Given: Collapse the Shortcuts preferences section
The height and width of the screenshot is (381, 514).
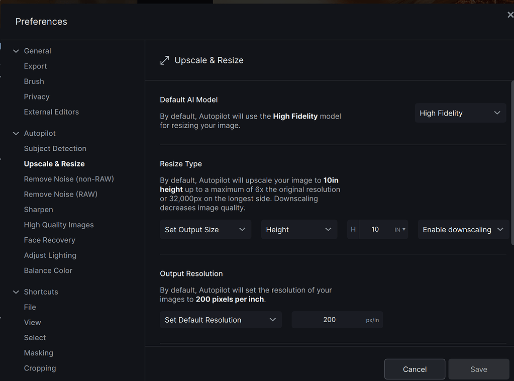Looking at the screenshot, I should pyautogui.click(x=16, y=292).
